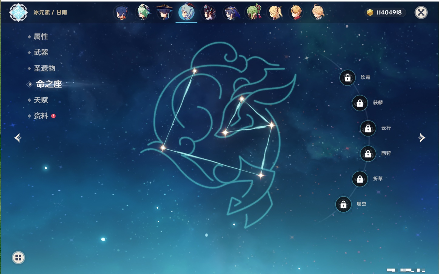Viewport: 439px width, 274px height.
Task: Select Xingqiu's portrait in character bar
Action: [121, 13]
